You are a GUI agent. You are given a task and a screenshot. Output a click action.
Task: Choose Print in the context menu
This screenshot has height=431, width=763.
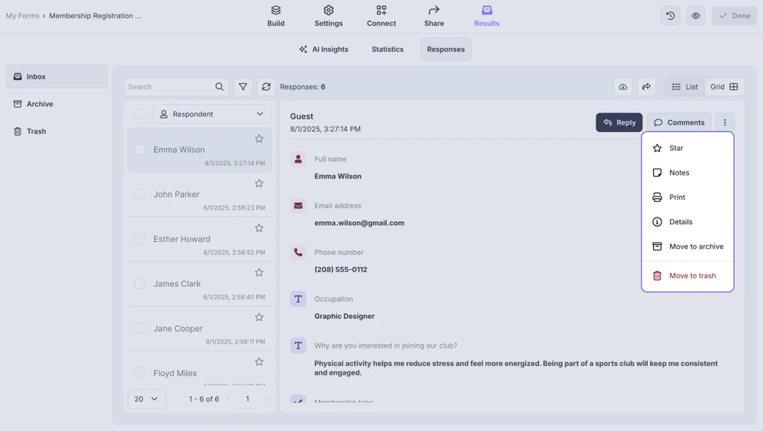(677, 198)
